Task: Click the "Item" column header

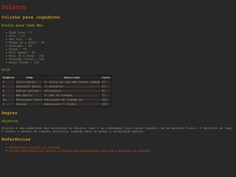Action: pos(29,77)
